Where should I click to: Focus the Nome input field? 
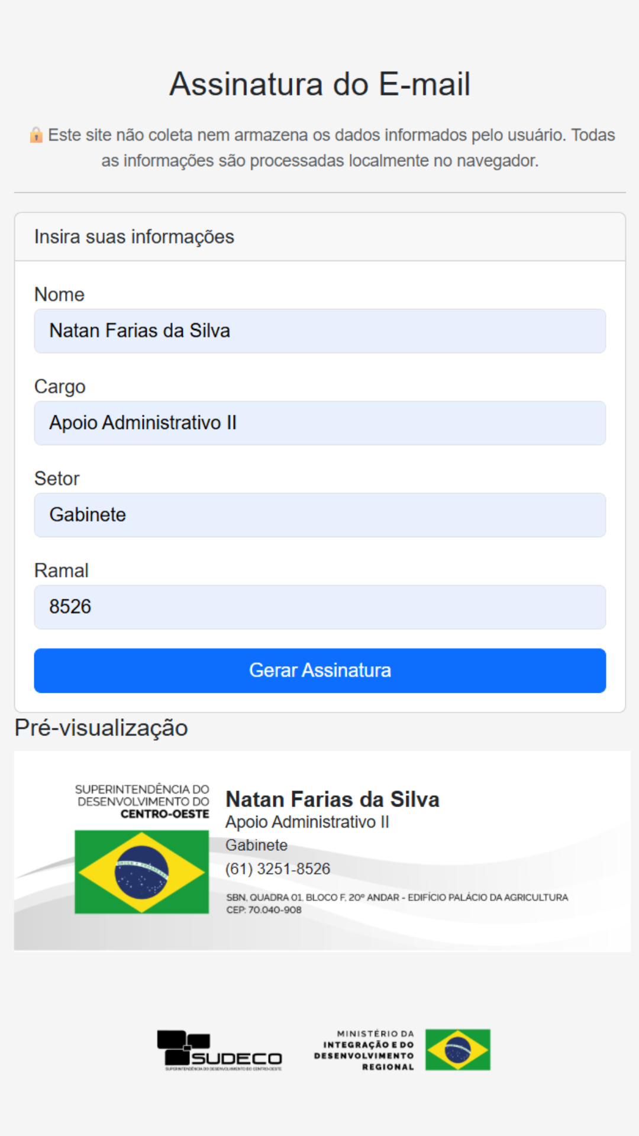coord(320,331)
